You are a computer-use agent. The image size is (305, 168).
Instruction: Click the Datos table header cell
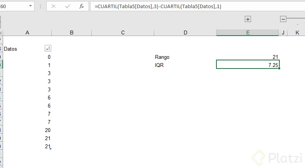(27, 49)
